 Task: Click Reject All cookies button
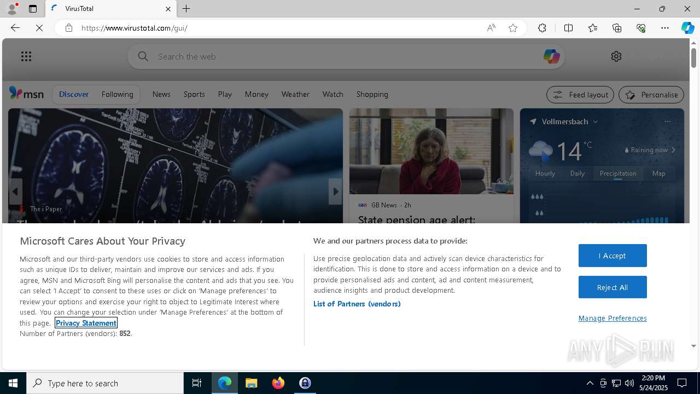(x=612, y=287)
